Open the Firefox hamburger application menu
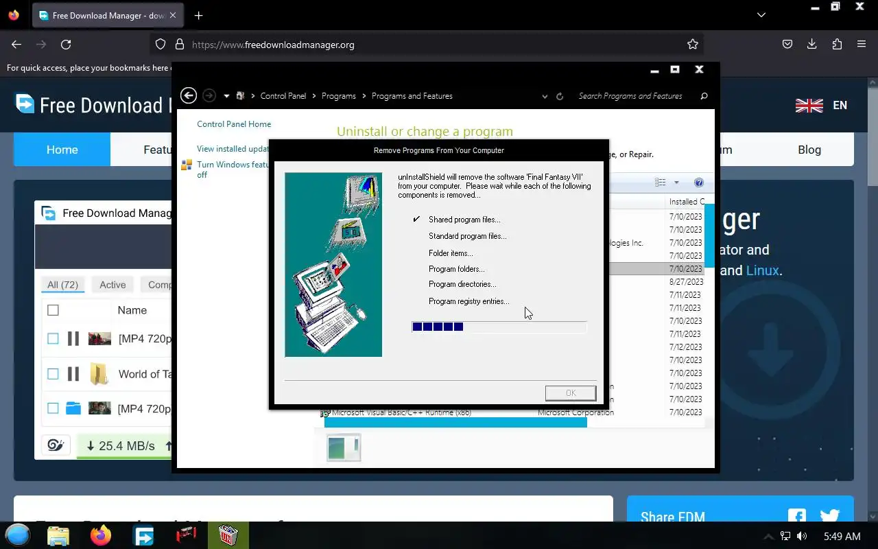 [x=862, y=44]
